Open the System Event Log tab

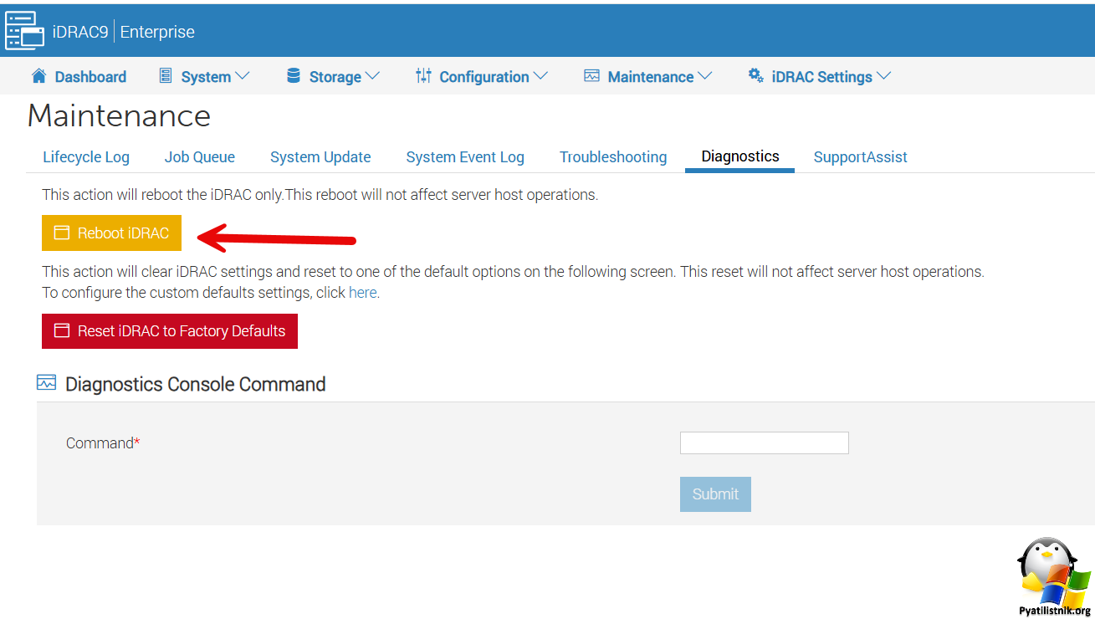pyautogui.click(x=465, y=157)
